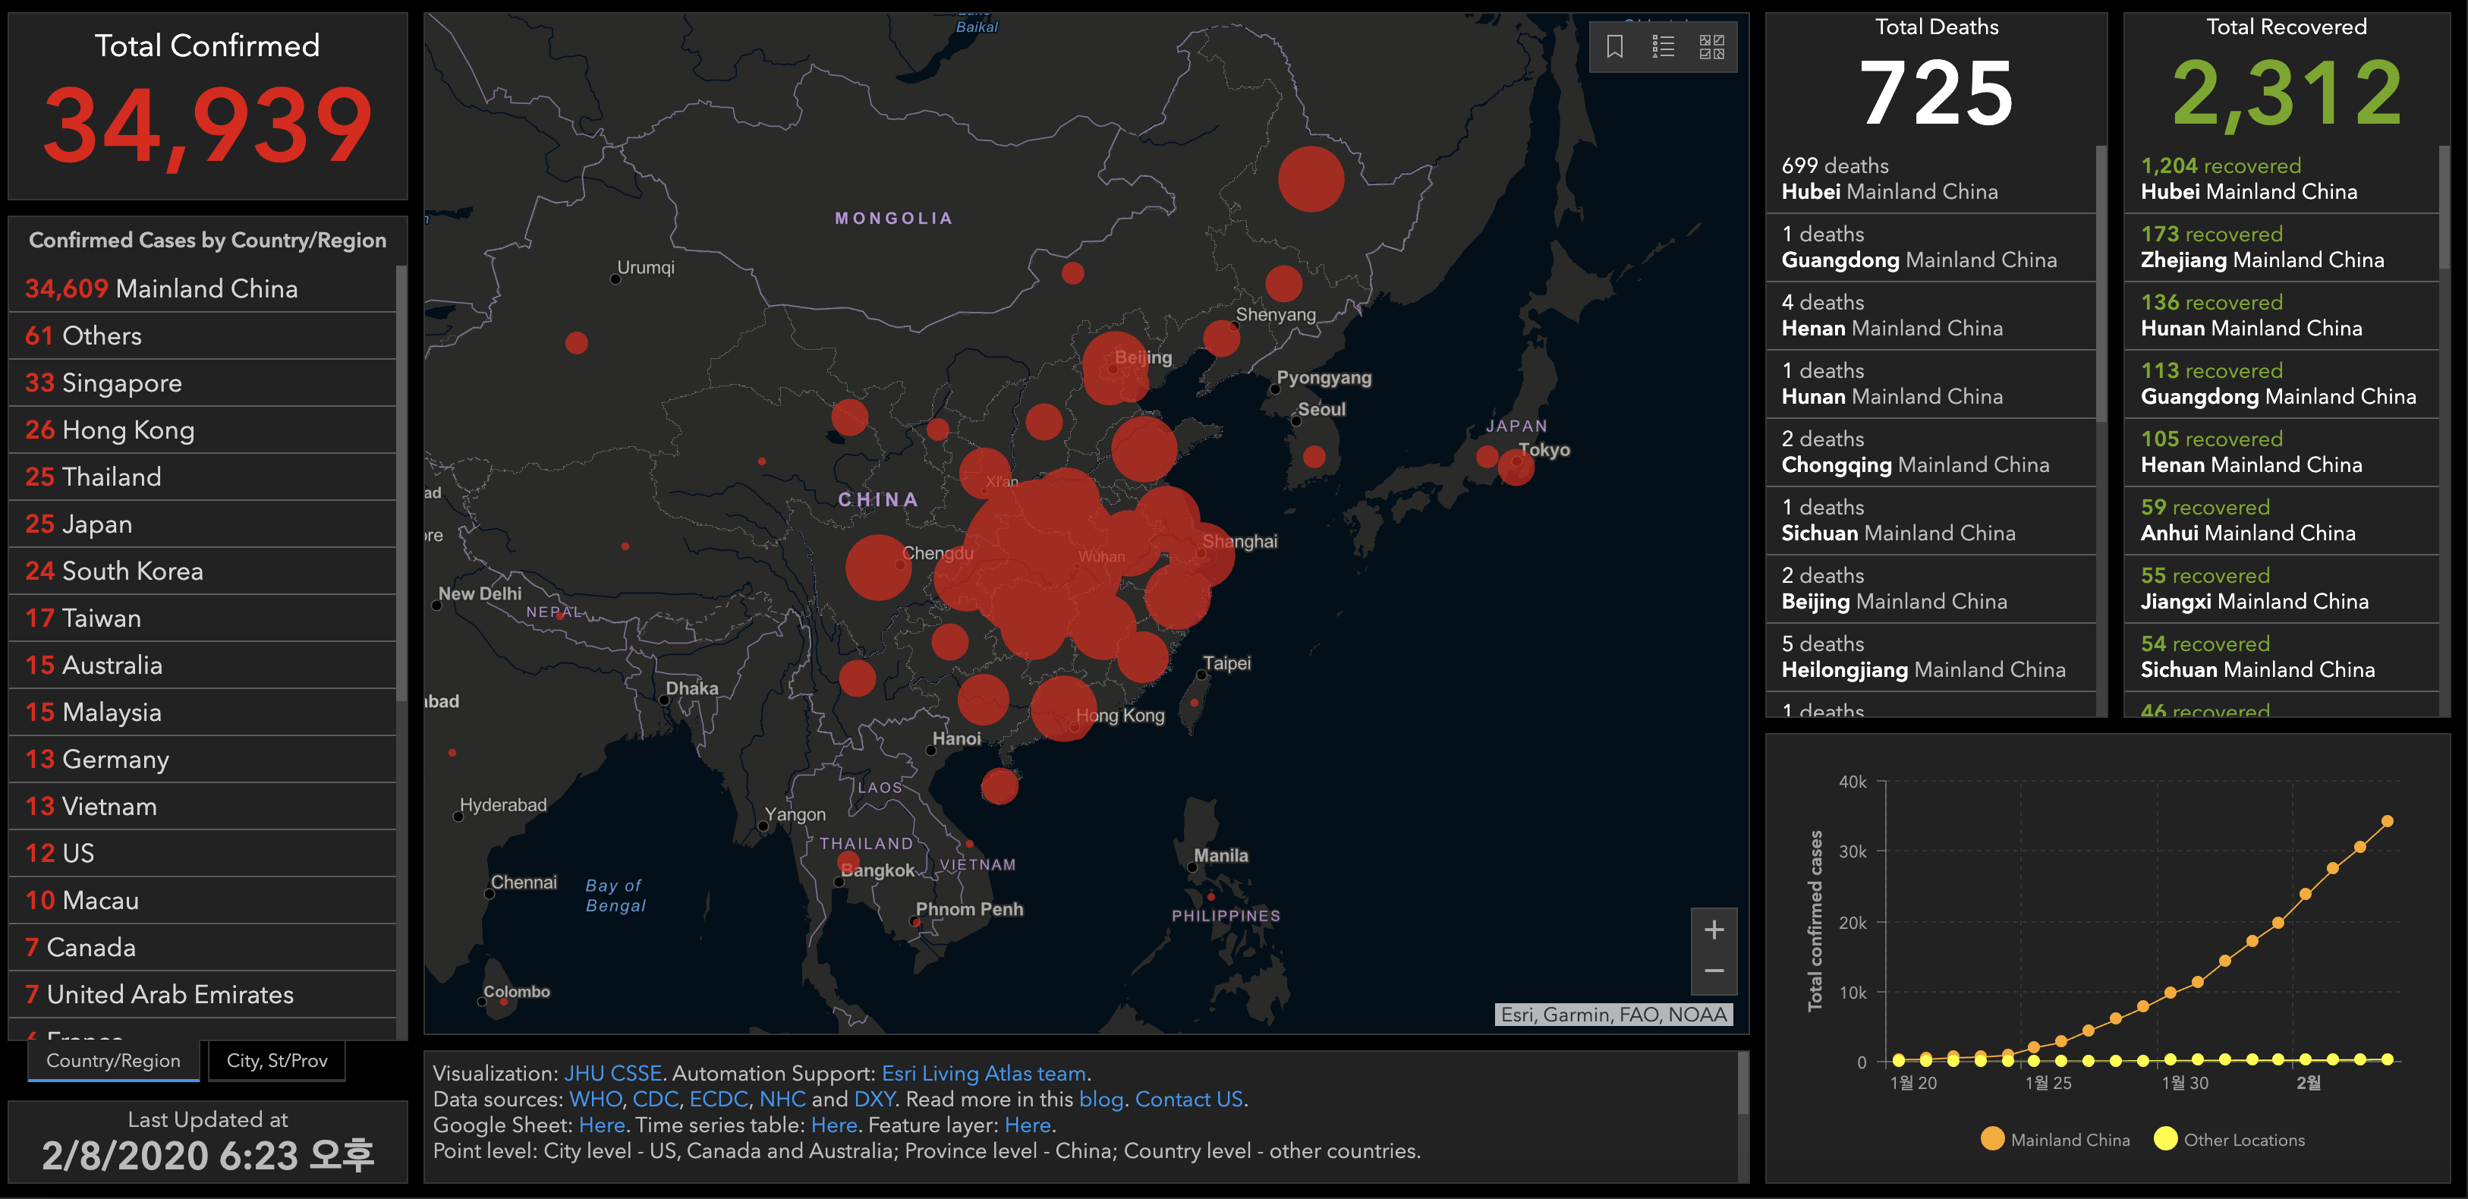Toggle Other Locations legend marker in chart
Image resolution: width=2468 pixels, height=1199 pixels.
2164,1138
